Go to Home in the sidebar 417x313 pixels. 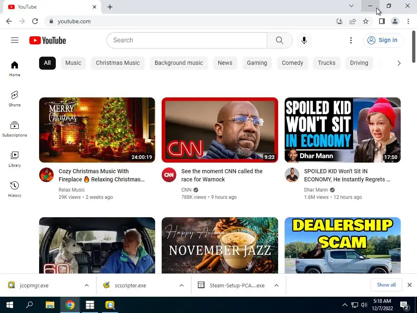coord(15,68)
